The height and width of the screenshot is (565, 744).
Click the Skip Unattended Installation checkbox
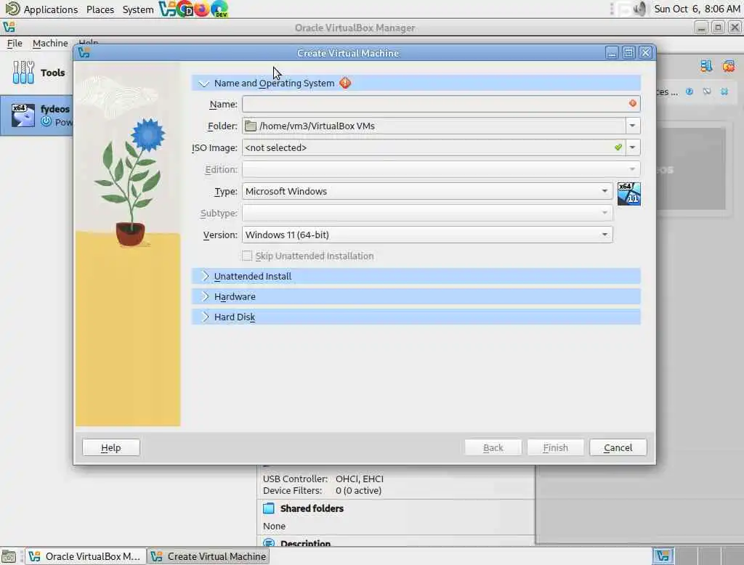(x=247, y=256)
